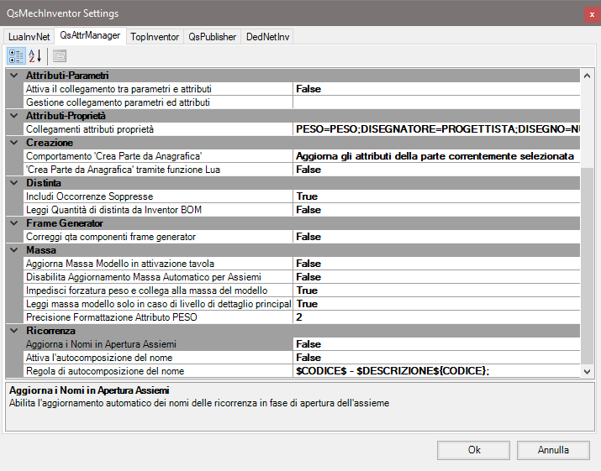
Task: Collapse the Attributi-Parametri category
Action: coord(14,76)
